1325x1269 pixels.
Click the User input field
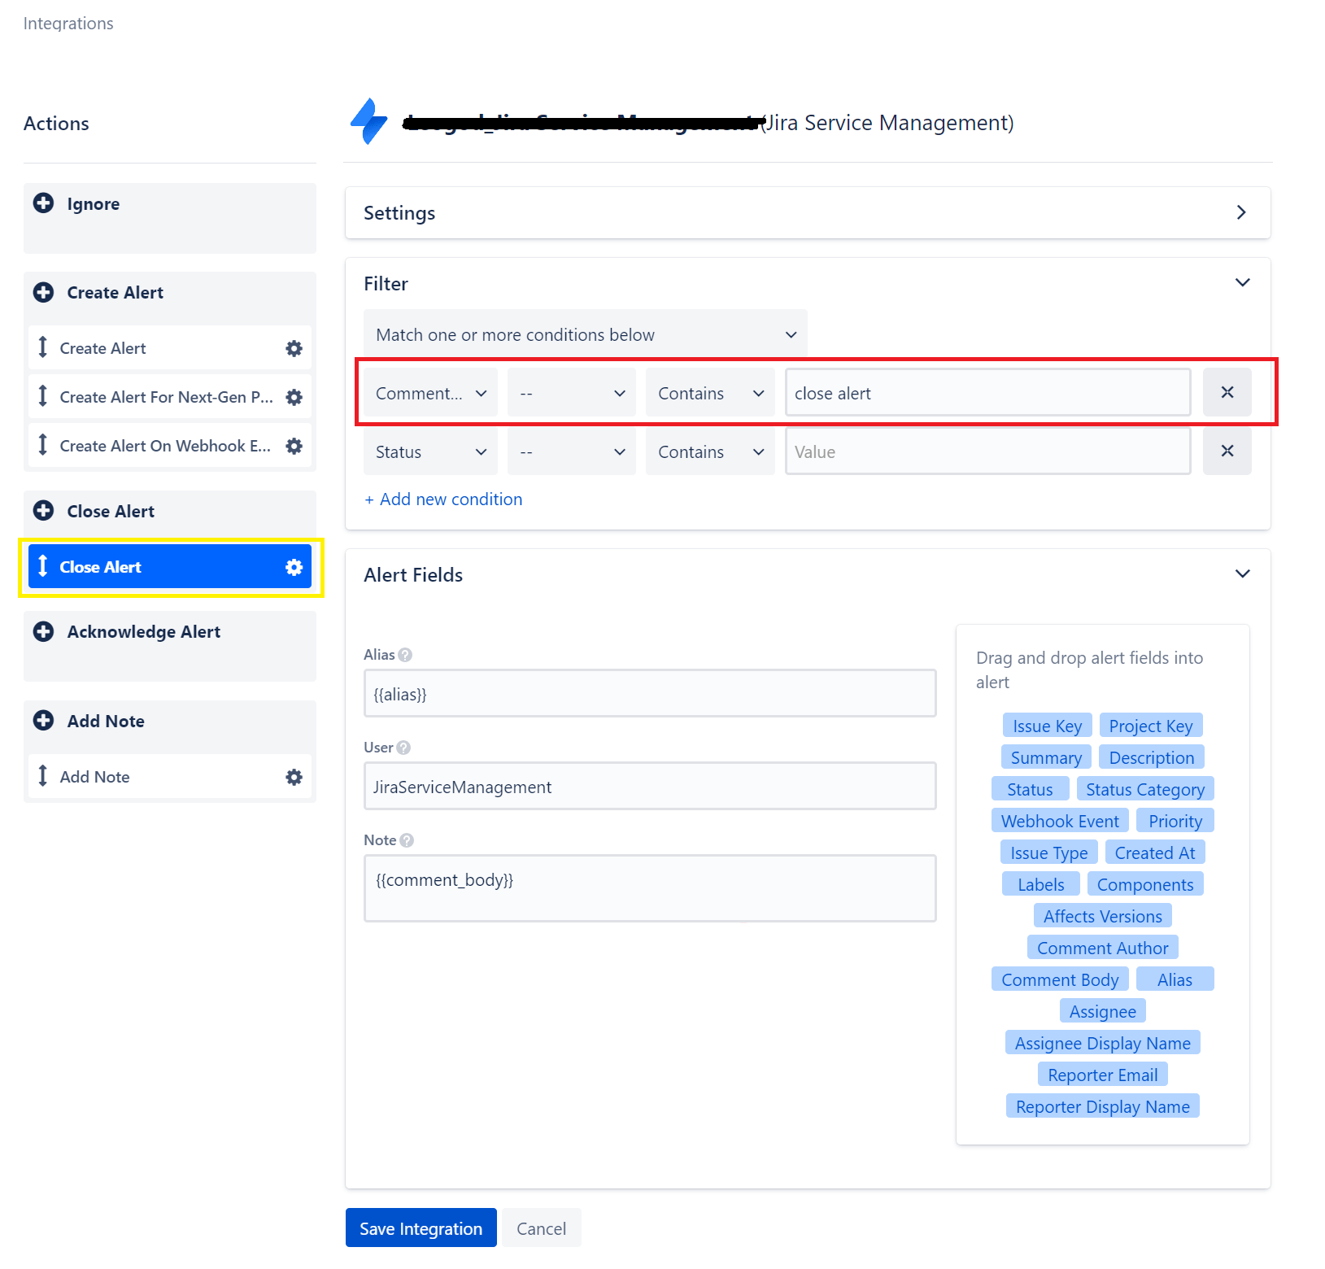click(650, 786)
